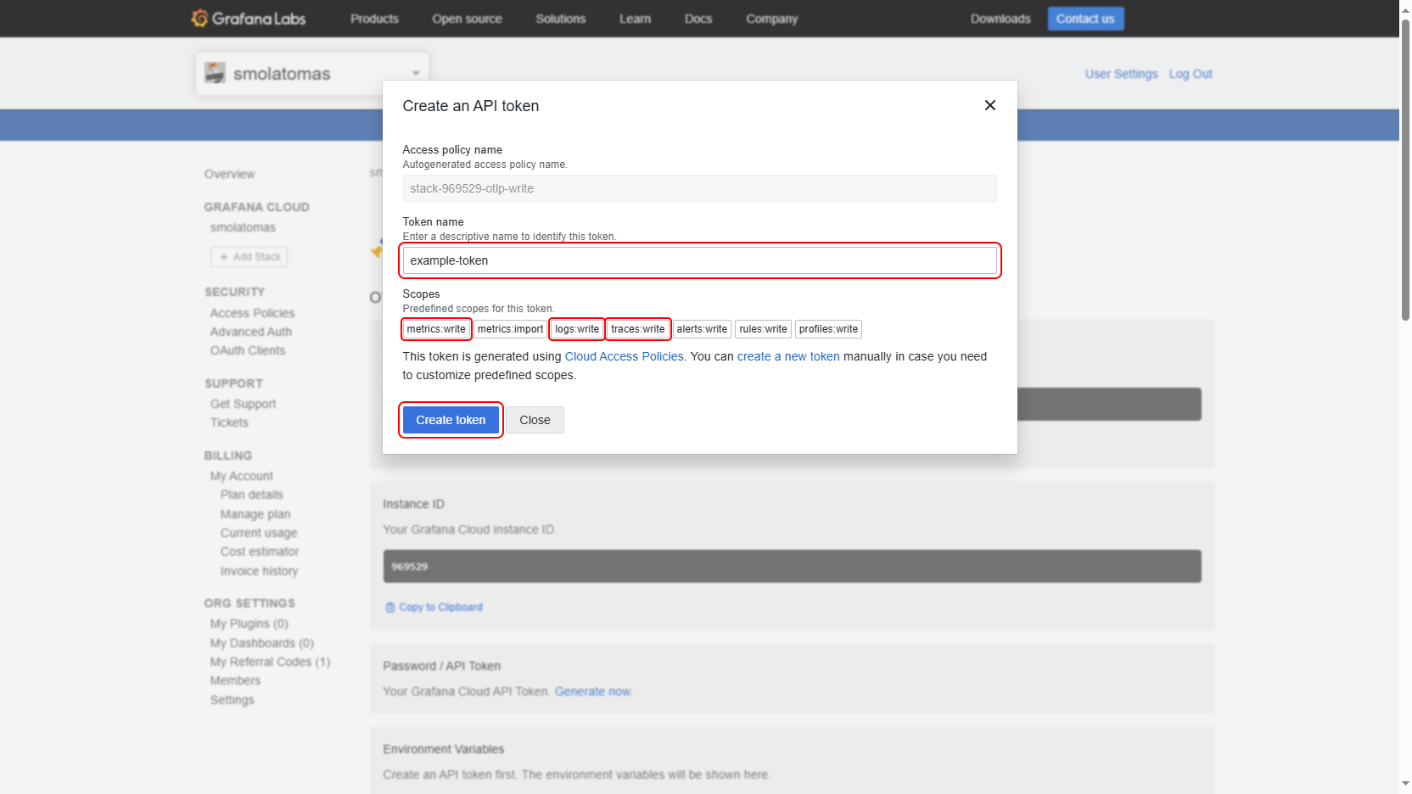Click the Contact us button
1412x794 pixels.
point(1085,19)
